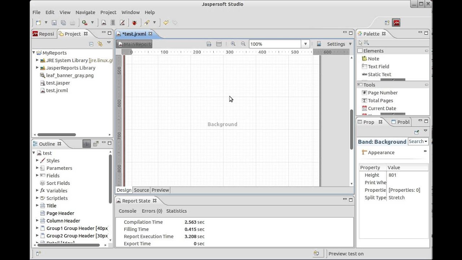Image resolution: width=462 pixels, height=260 pixels.
Task: Click the preview monitor icon beside Settings
Action: click(319, 44)
